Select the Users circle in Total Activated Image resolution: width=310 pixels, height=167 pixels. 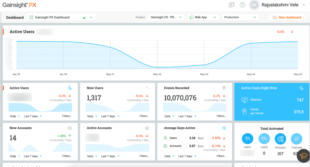(x=248, y=139)
